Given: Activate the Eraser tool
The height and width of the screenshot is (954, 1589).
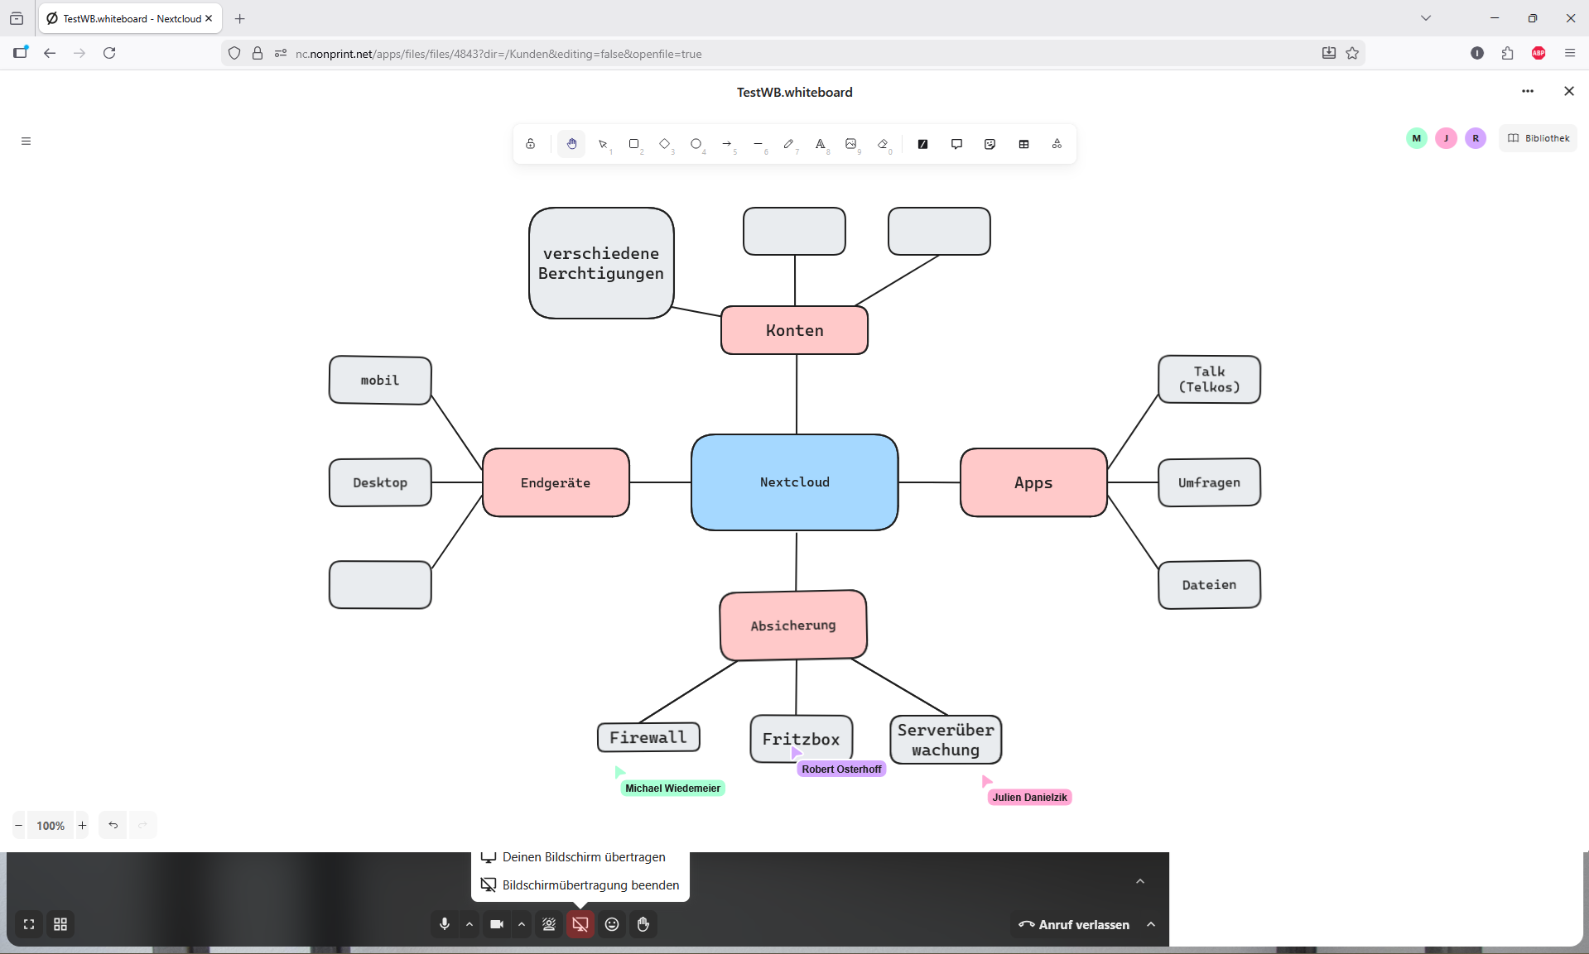Looking at the screenshot, I should tap(883, 144).
